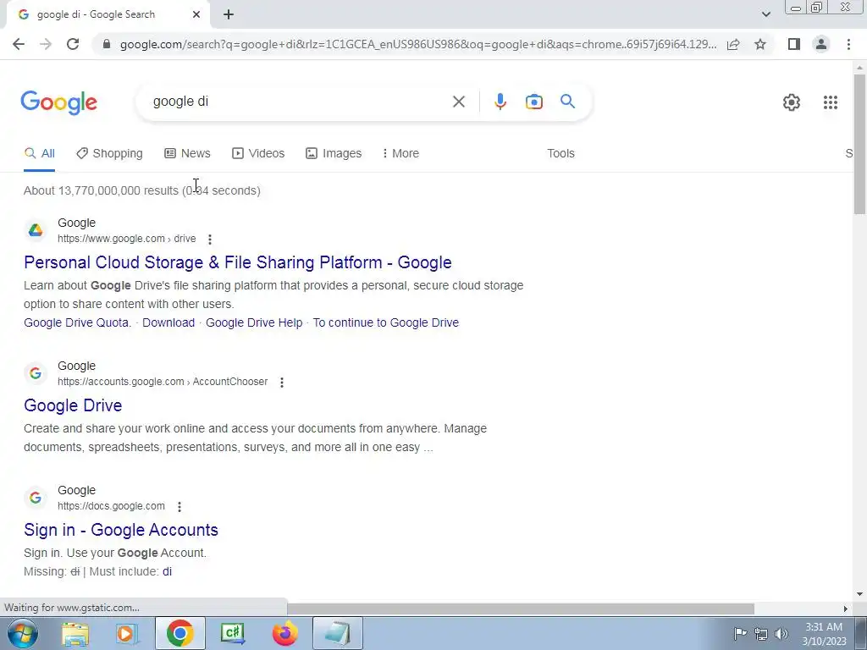Clear the search box text
The height and width of the screenshot is (650, 867).
point(458,102)
